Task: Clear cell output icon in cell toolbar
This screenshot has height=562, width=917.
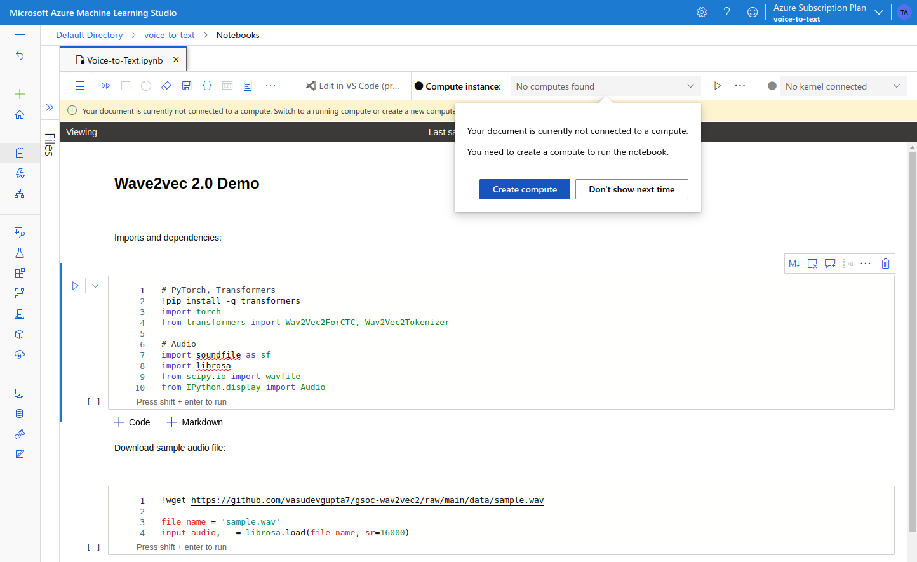Action: pyautogui.click(x=812, y=264)
